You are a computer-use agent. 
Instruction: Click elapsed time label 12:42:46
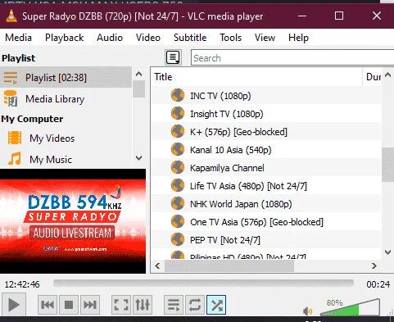click(x=22, y=284)
